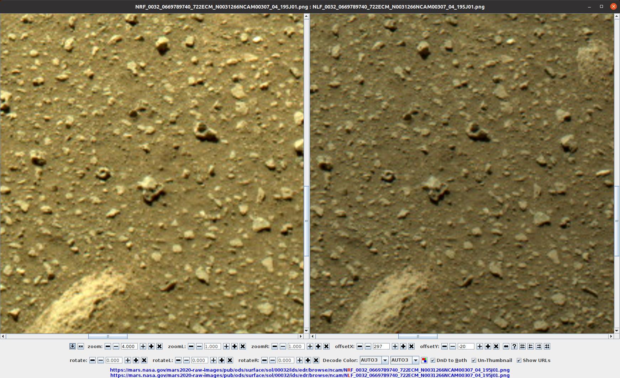Click the thin minus button for offsetY
This screenshot has width=620, height=378.
click(453, 346)
